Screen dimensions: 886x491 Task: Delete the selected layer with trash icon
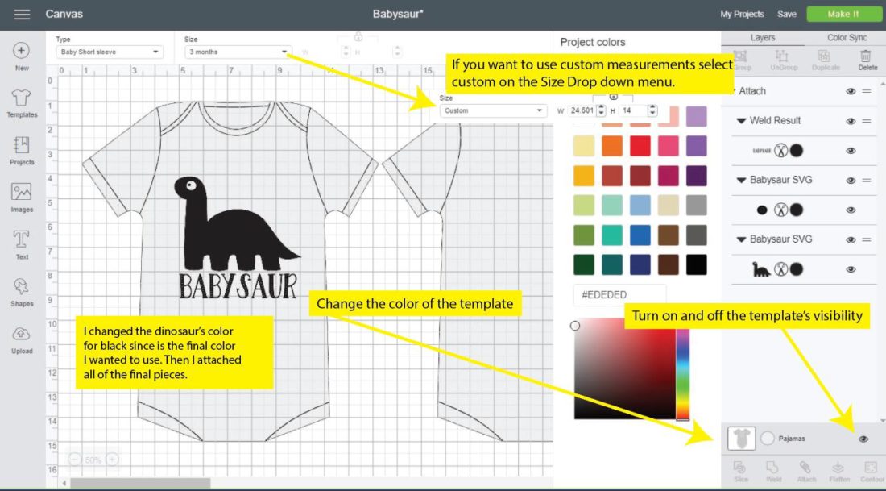pos(867,60)
